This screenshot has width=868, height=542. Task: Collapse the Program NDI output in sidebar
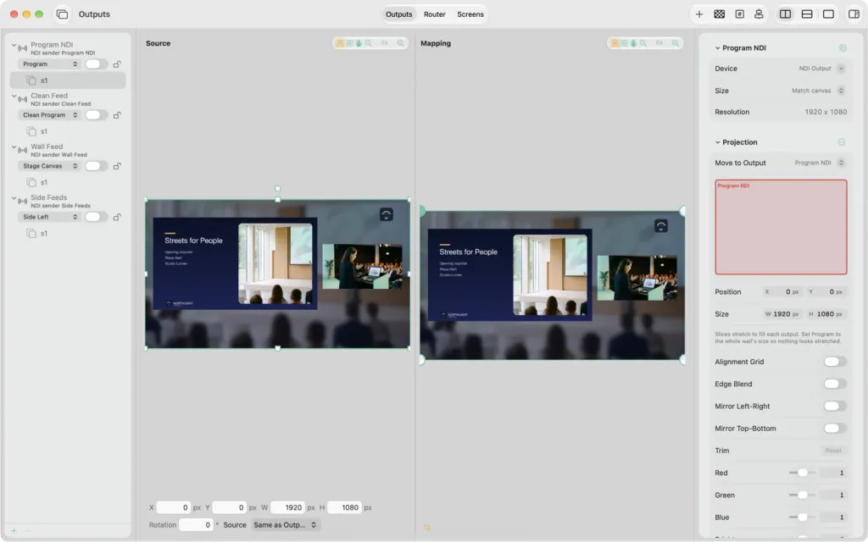point(14,46)
